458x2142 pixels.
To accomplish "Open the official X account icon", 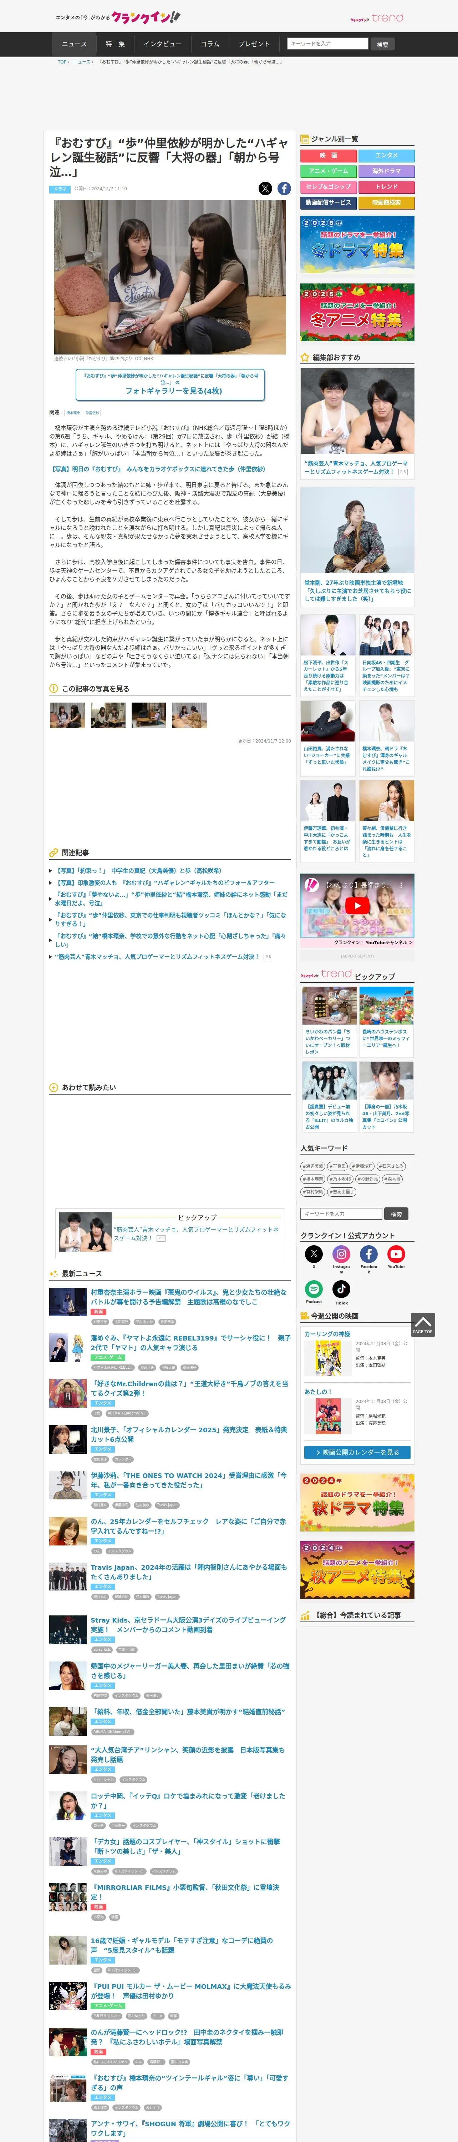I will 314,1253.
